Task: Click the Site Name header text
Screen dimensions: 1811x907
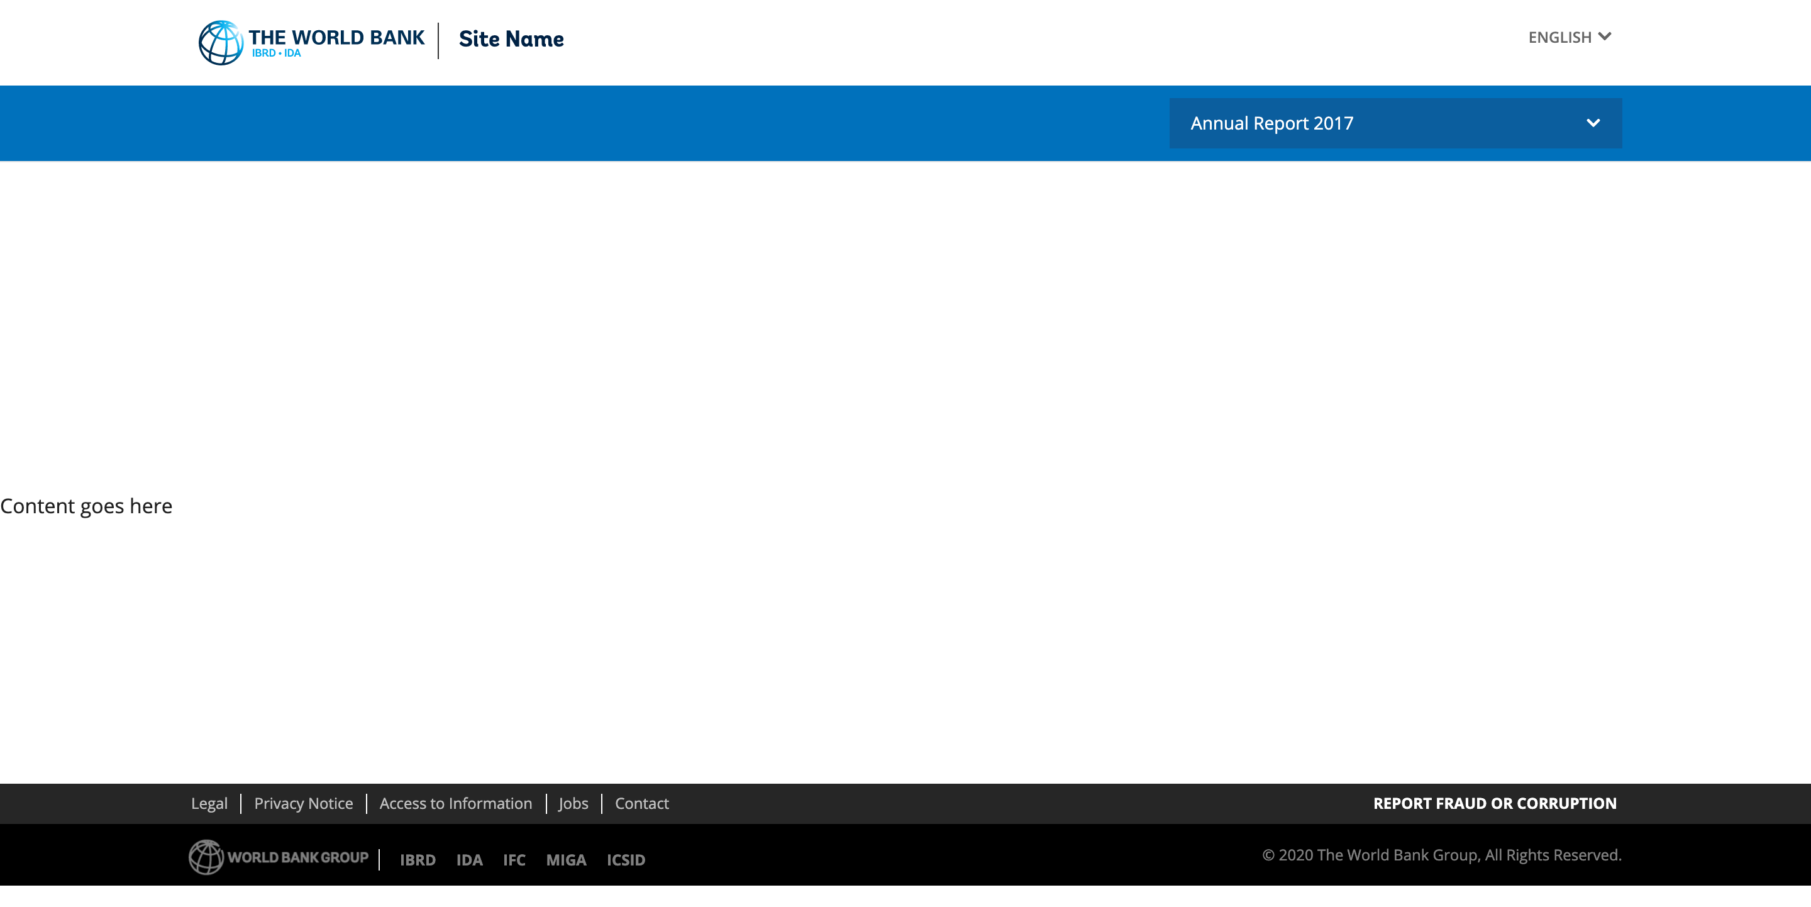Action: point(511,38)
